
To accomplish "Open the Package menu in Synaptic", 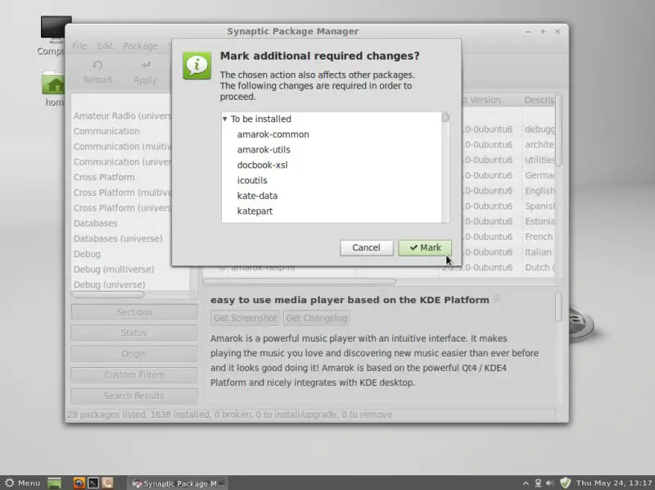I will (140, 46).
